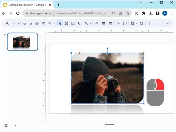Switch to grid view of slides
This screenshot has height=132, width=176.
6,125
